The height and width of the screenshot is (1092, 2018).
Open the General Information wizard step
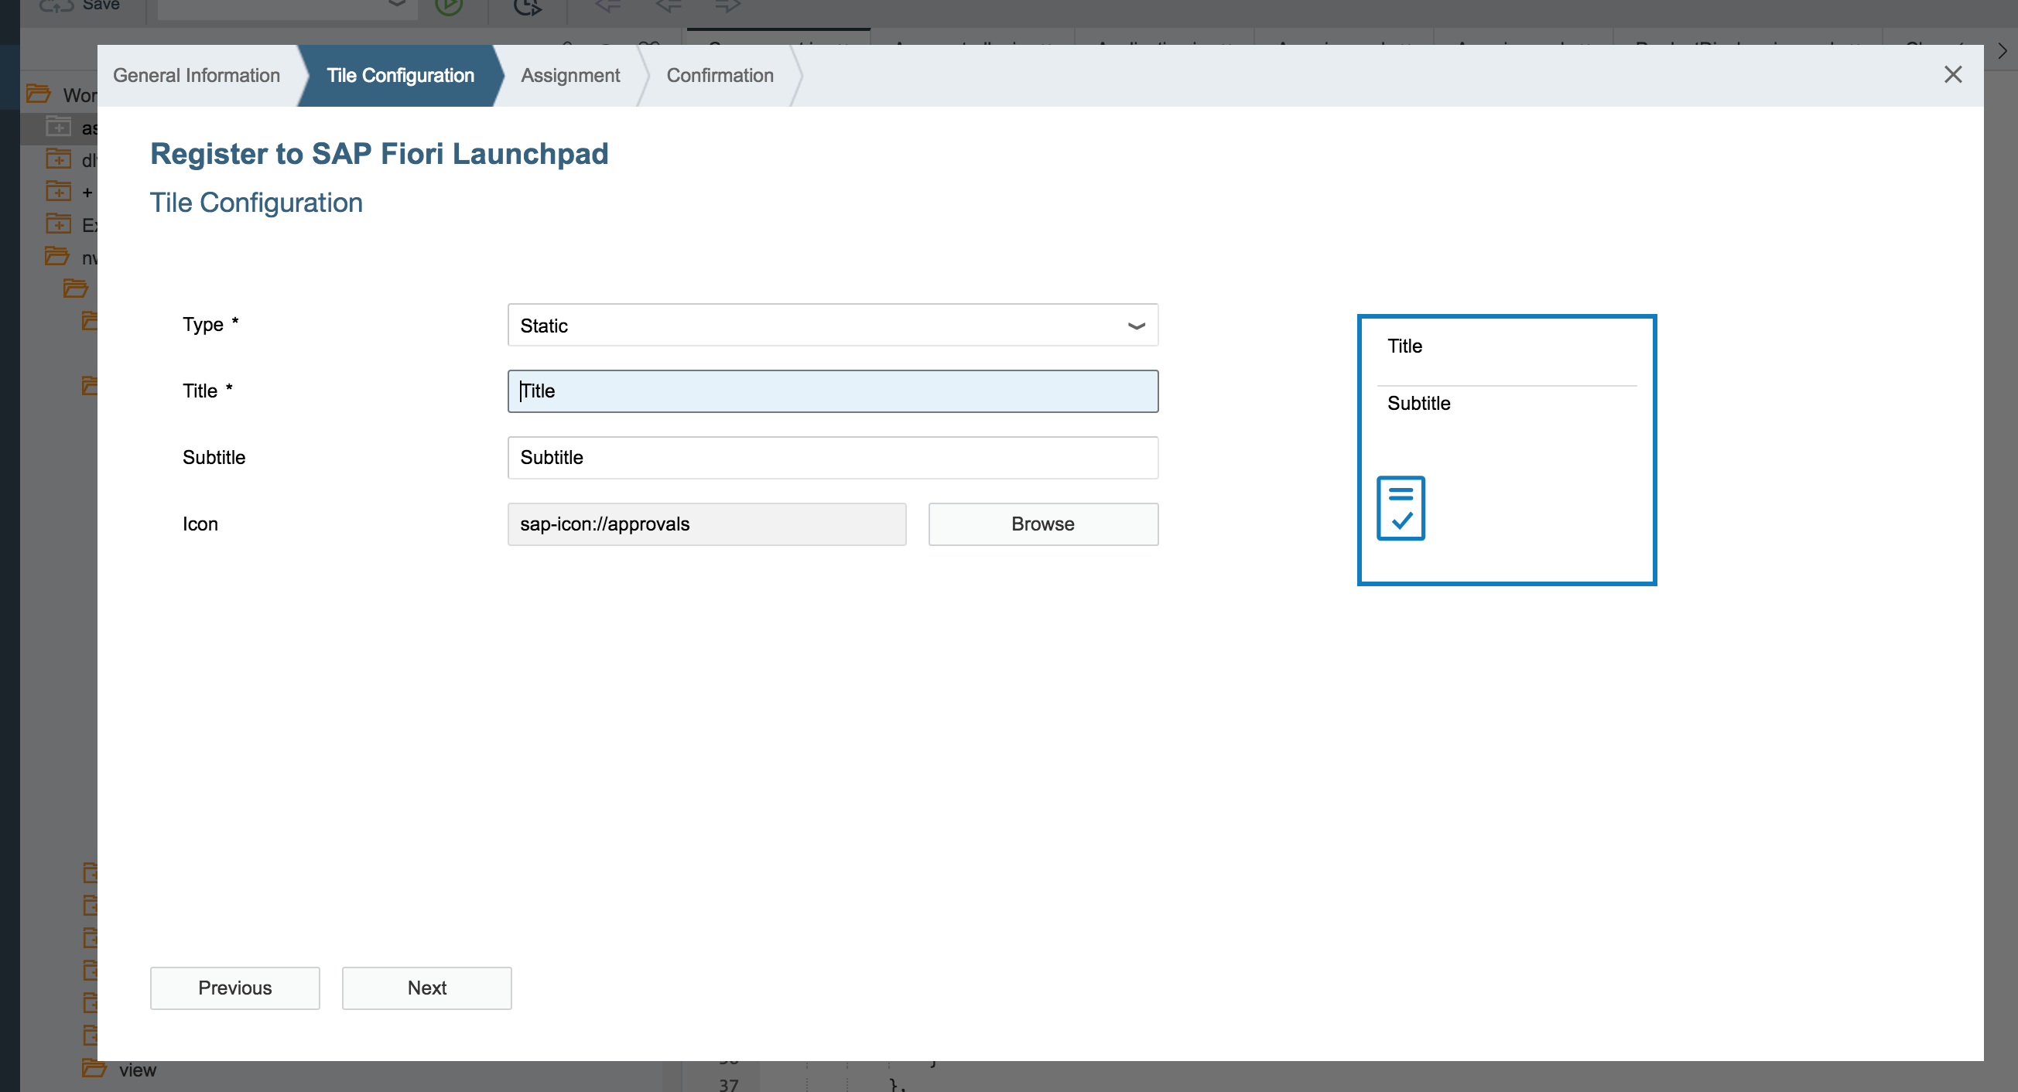[x=197, y=75]
